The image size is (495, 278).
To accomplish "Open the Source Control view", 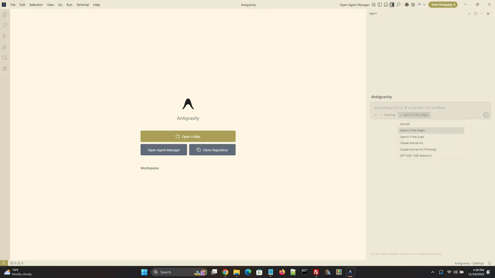I will point(5,36).
